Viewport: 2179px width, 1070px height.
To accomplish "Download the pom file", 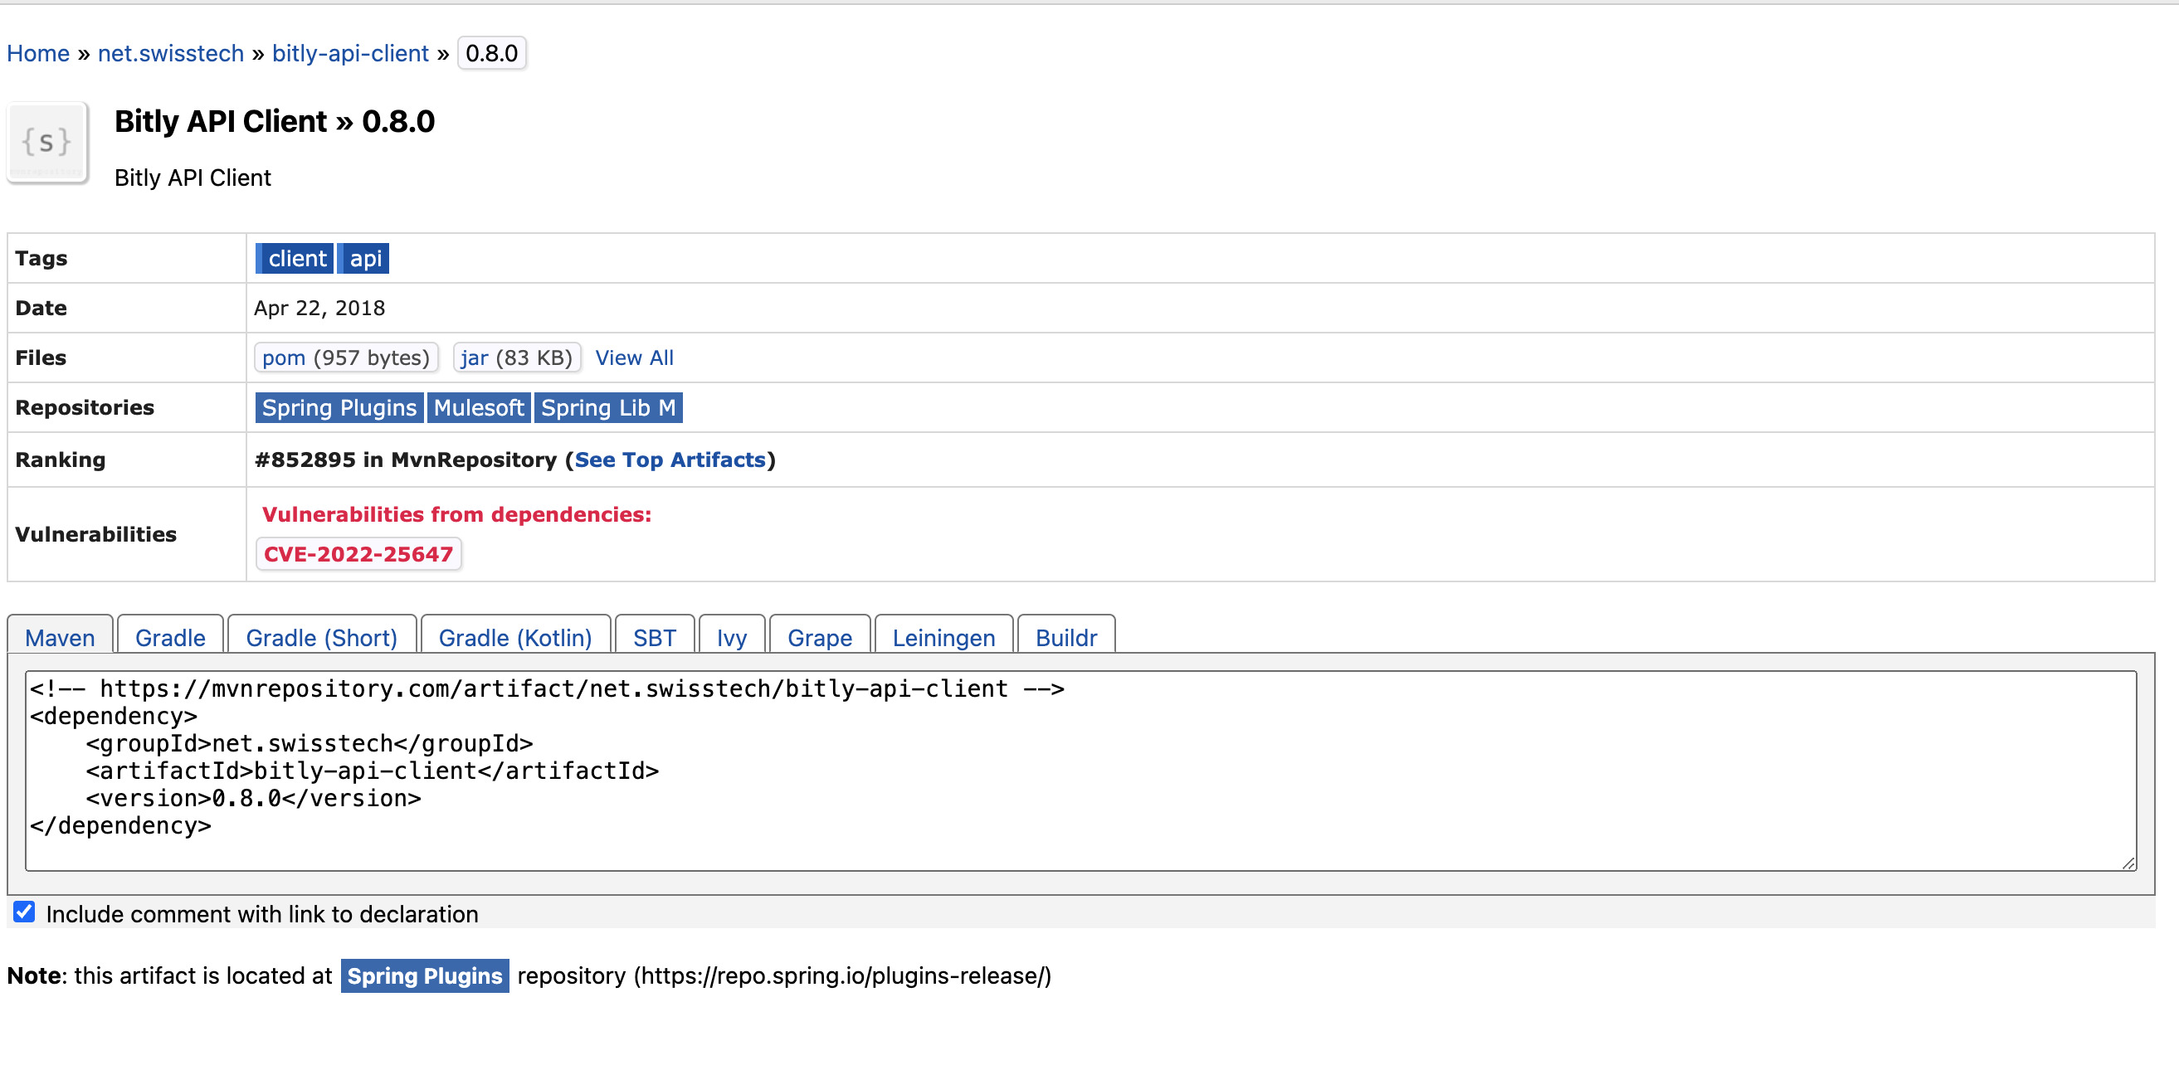I will click(346, 357).
